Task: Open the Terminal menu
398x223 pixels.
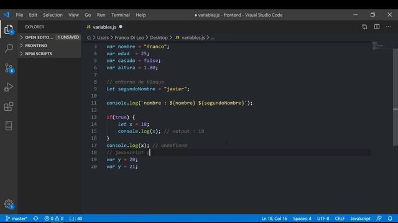Action: point(120,15)
